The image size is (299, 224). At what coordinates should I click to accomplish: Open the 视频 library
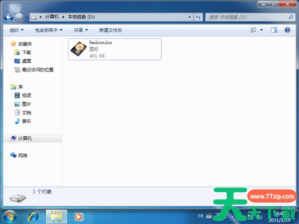[26, 96]
